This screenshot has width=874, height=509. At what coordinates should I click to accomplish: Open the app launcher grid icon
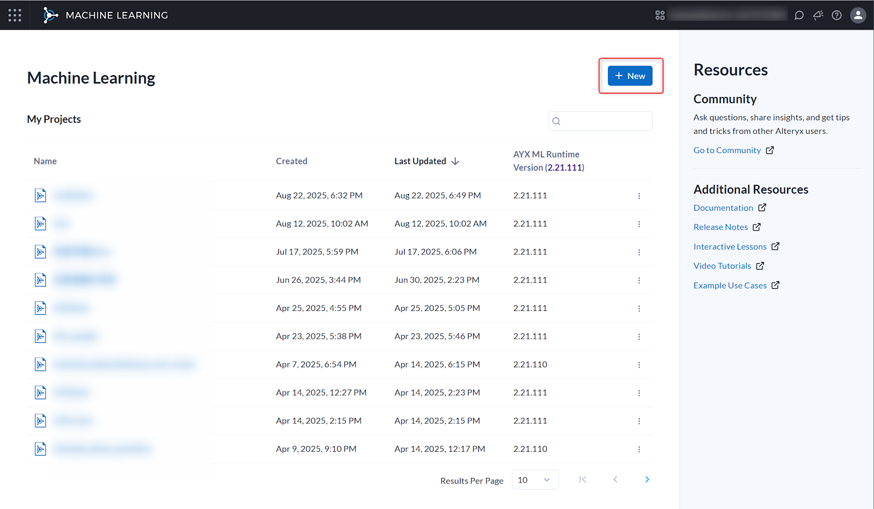click(x=15, y=15)
